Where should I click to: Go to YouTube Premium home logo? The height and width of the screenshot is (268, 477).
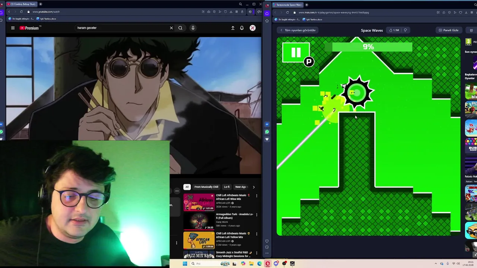[x=29, y=28]
